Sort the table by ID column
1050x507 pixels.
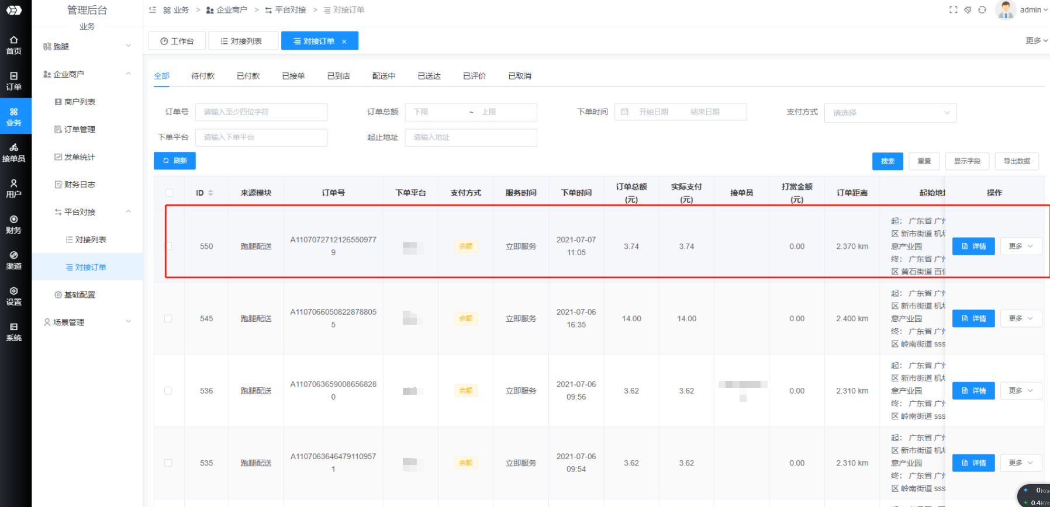210,193
